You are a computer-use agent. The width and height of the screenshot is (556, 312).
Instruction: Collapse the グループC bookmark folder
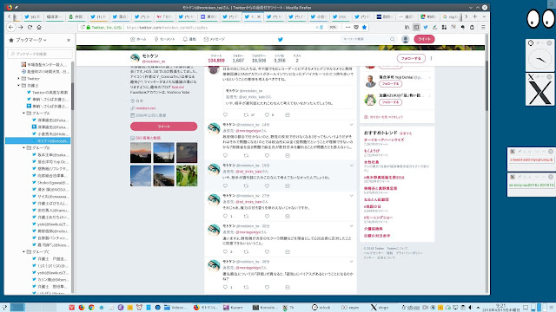point(23,252)
